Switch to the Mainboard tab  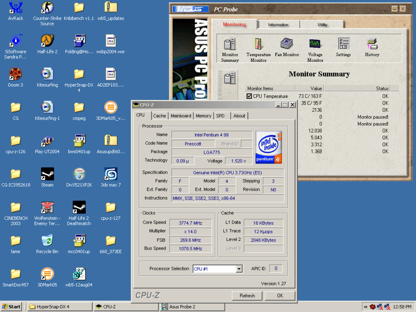pos(181,116)
